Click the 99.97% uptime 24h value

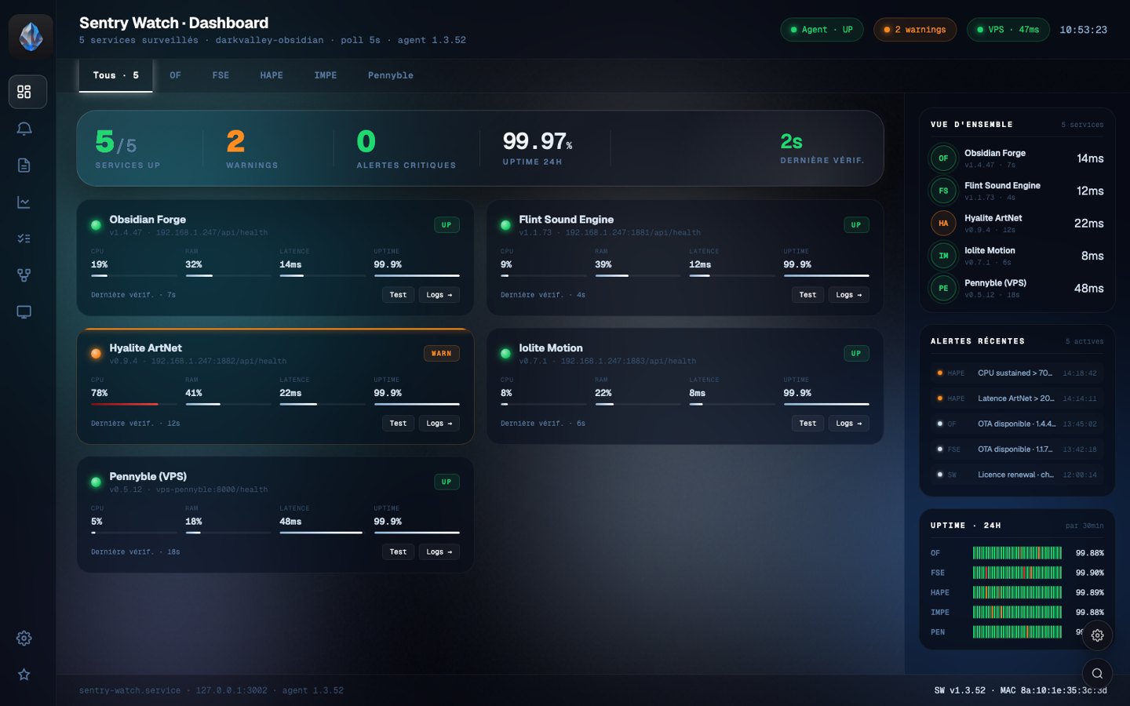click(538, 141)
